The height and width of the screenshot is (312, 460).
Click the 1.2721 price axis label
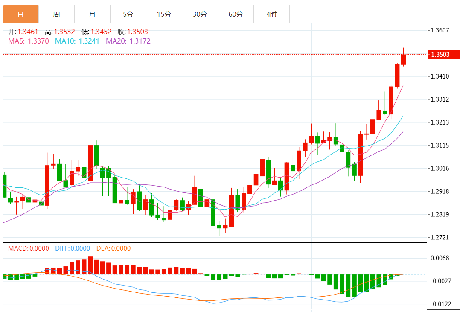[440, 237]
